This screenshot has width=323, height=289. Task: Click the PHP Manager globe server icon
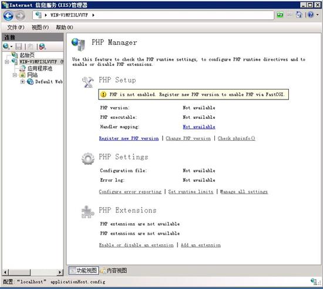(78, 44)
